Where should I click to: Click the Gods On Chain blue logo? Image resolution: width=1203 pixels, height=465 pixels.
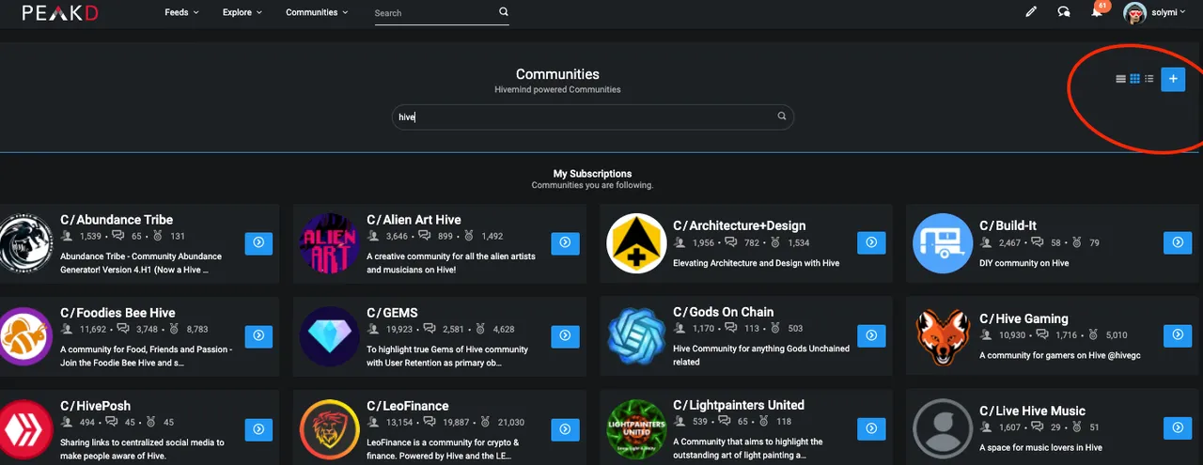pos(635,336)
